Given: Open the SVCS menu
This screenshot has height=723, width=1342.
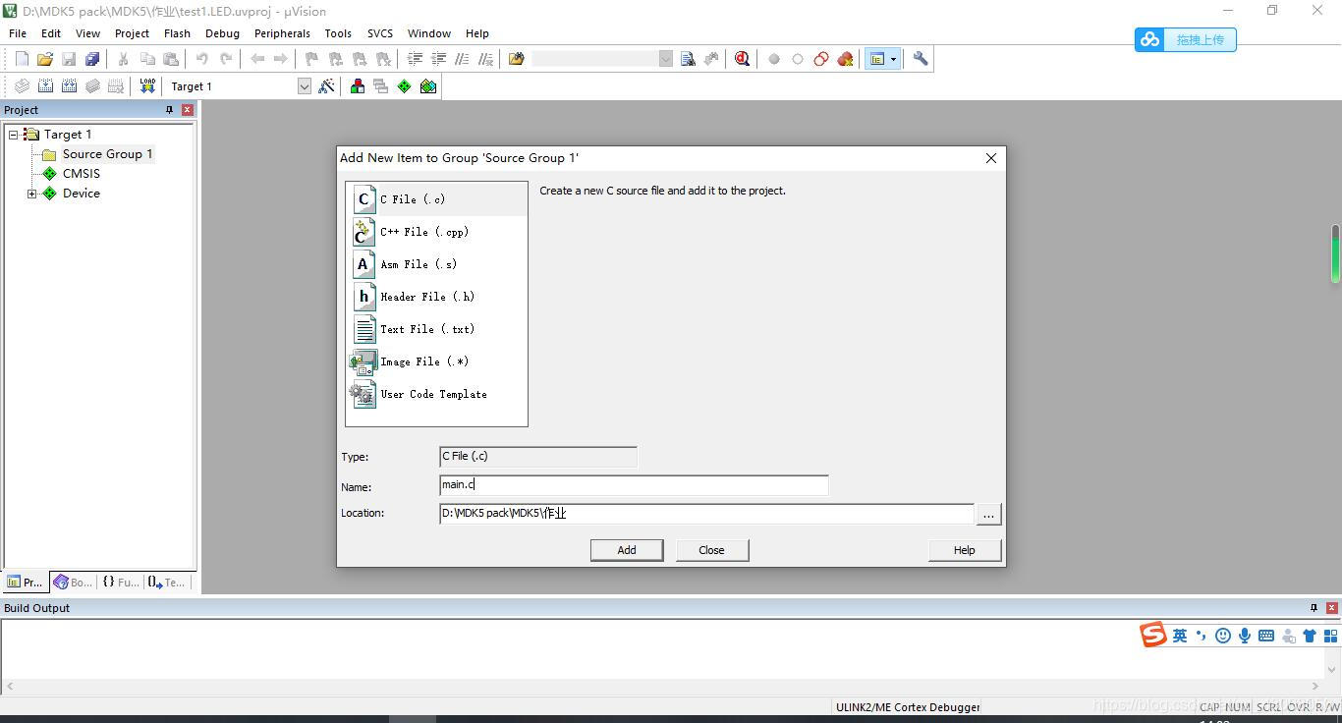Looking at the screenshot, I should 380,33.
